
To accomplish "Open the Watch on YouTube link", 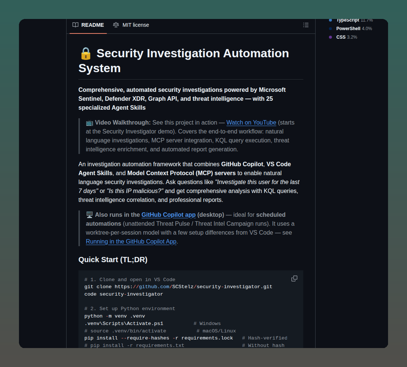I will click(x=251, y=123).
